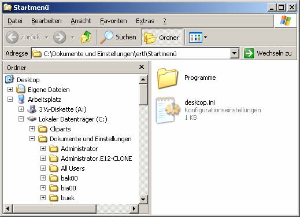Image resolution: width=300 pixels, height=217 pixels.
Task: Select Lokaler Datenträger (C:) label
Action: coord(73,119)
